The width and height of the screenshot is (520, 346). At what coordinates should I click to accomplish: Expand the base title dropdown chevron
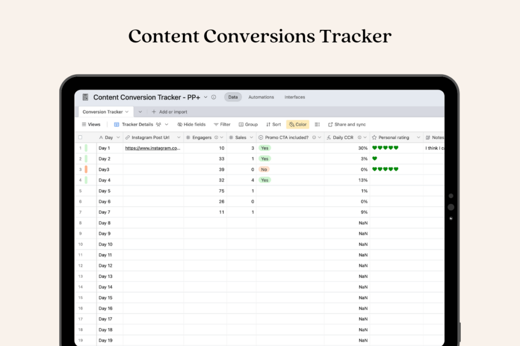click(x=206, y=97)
